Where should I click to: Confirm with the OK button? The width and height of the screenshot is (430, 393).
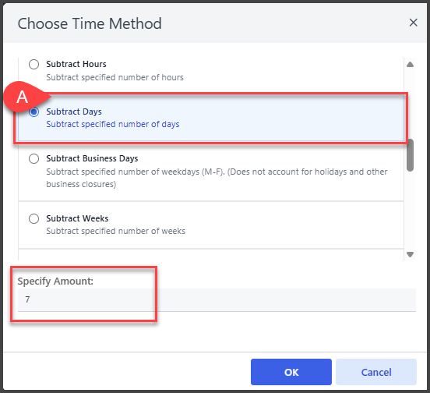(291, 372)
